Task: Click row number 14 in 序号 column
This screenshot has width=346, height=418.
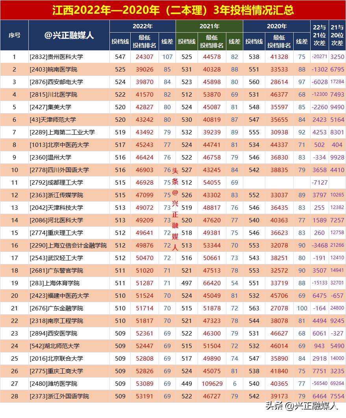Action: click(x=15, y=220)
